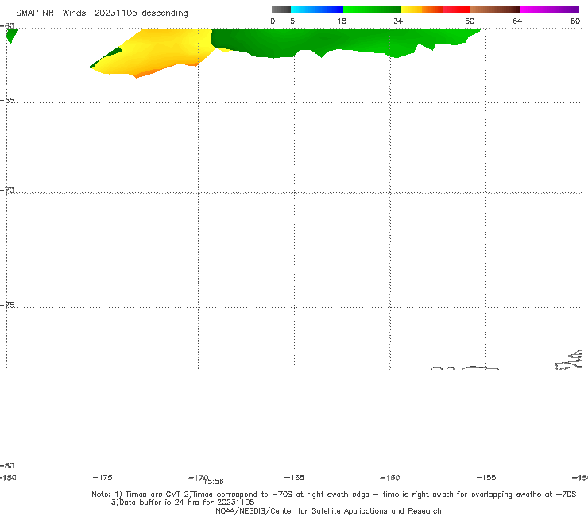Click the latitude label '-80'
The image size is (588, 516).
click(7, 465)
